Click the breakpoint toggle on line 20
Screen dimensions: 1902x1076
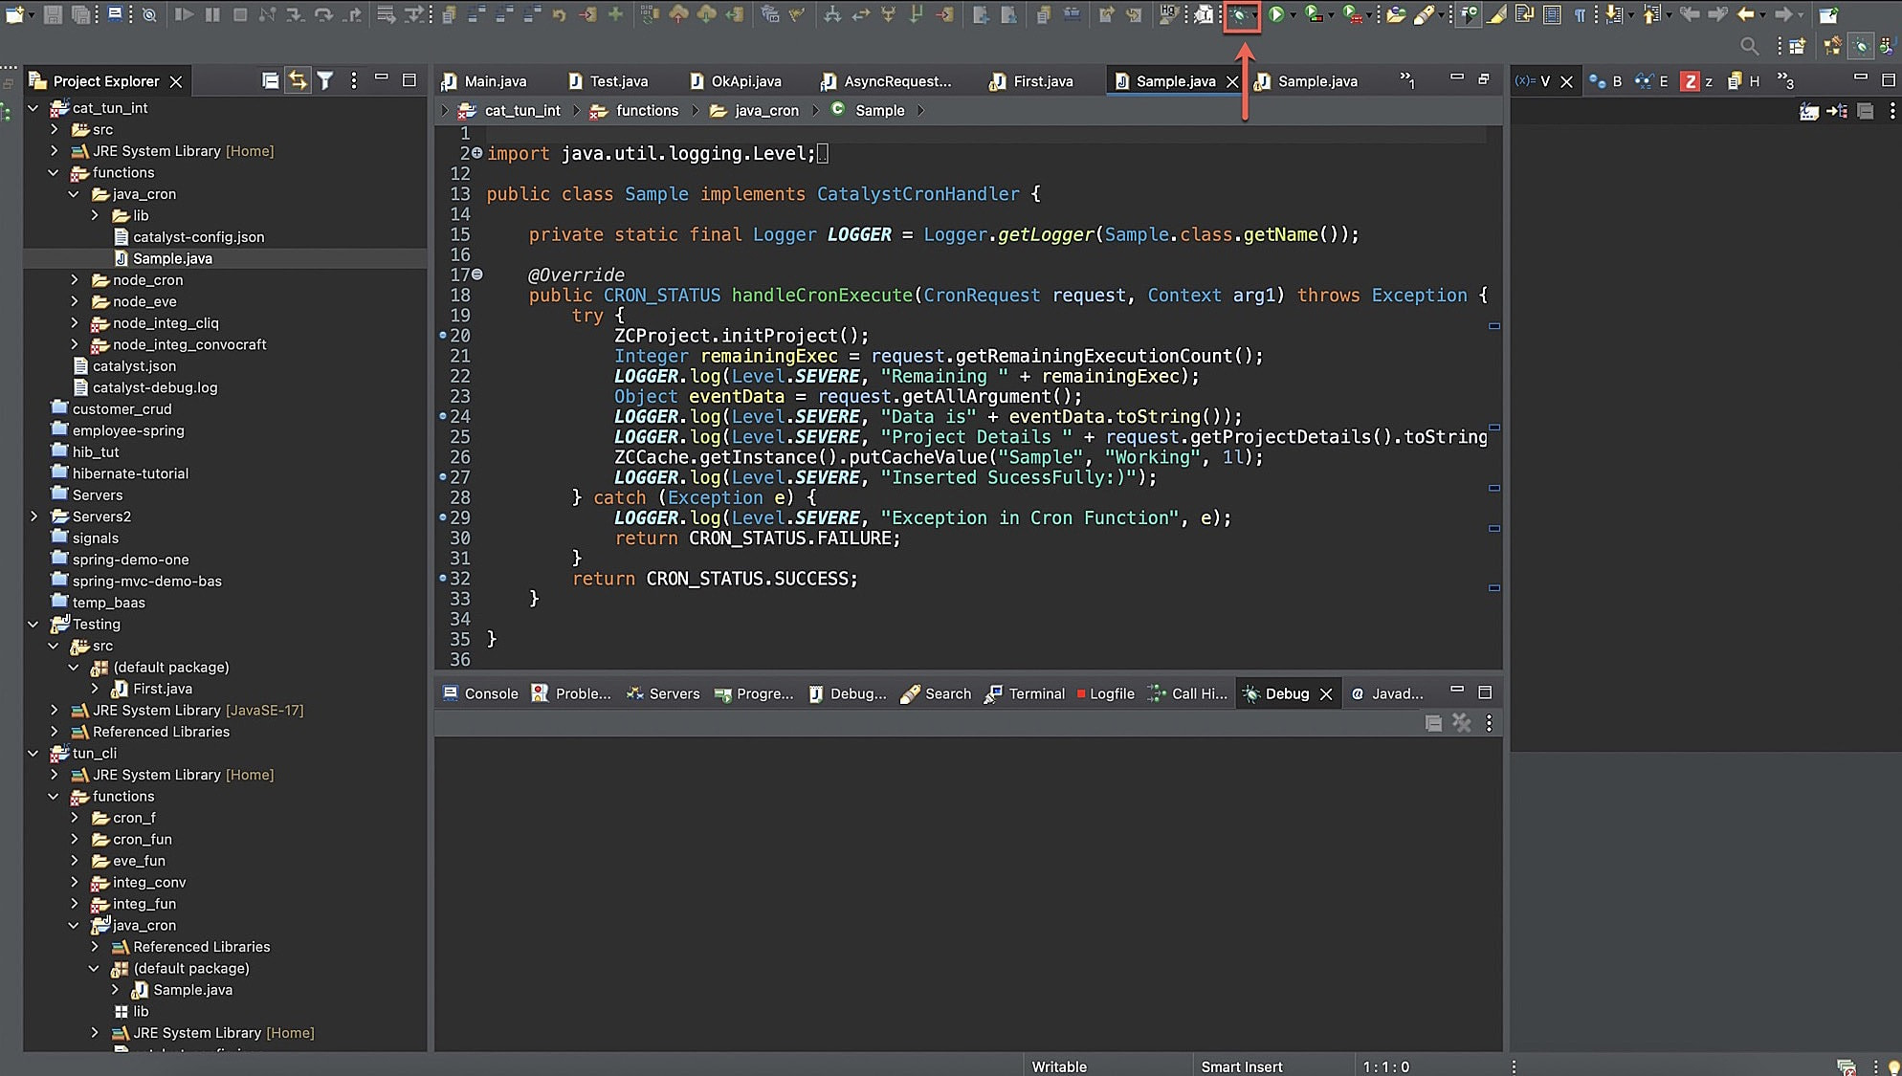[443, 336]
